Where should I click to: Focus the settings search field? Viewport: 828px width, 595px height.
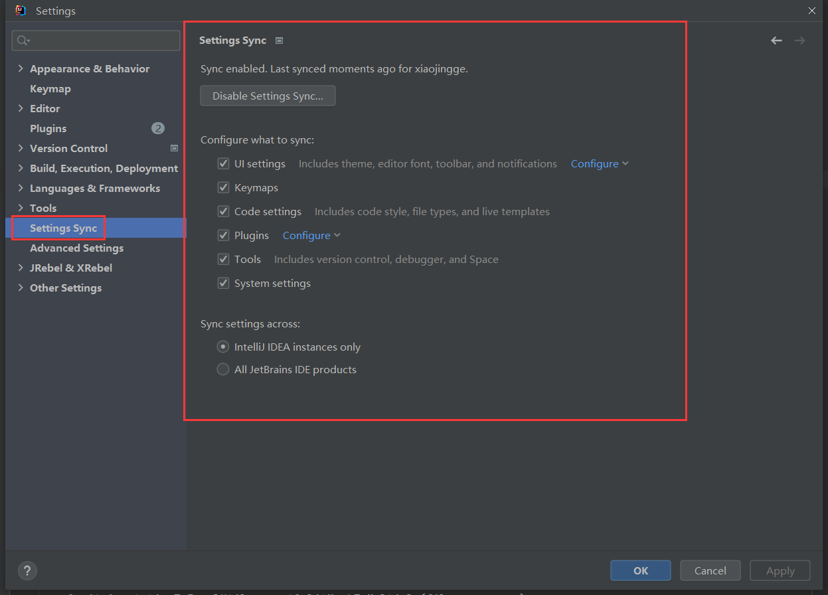tap(96, 41)
